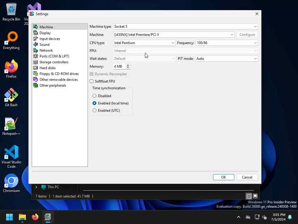This screenshot has height=224, width=298.
Task: Close the Settings dialog
Action: point(257,14)
